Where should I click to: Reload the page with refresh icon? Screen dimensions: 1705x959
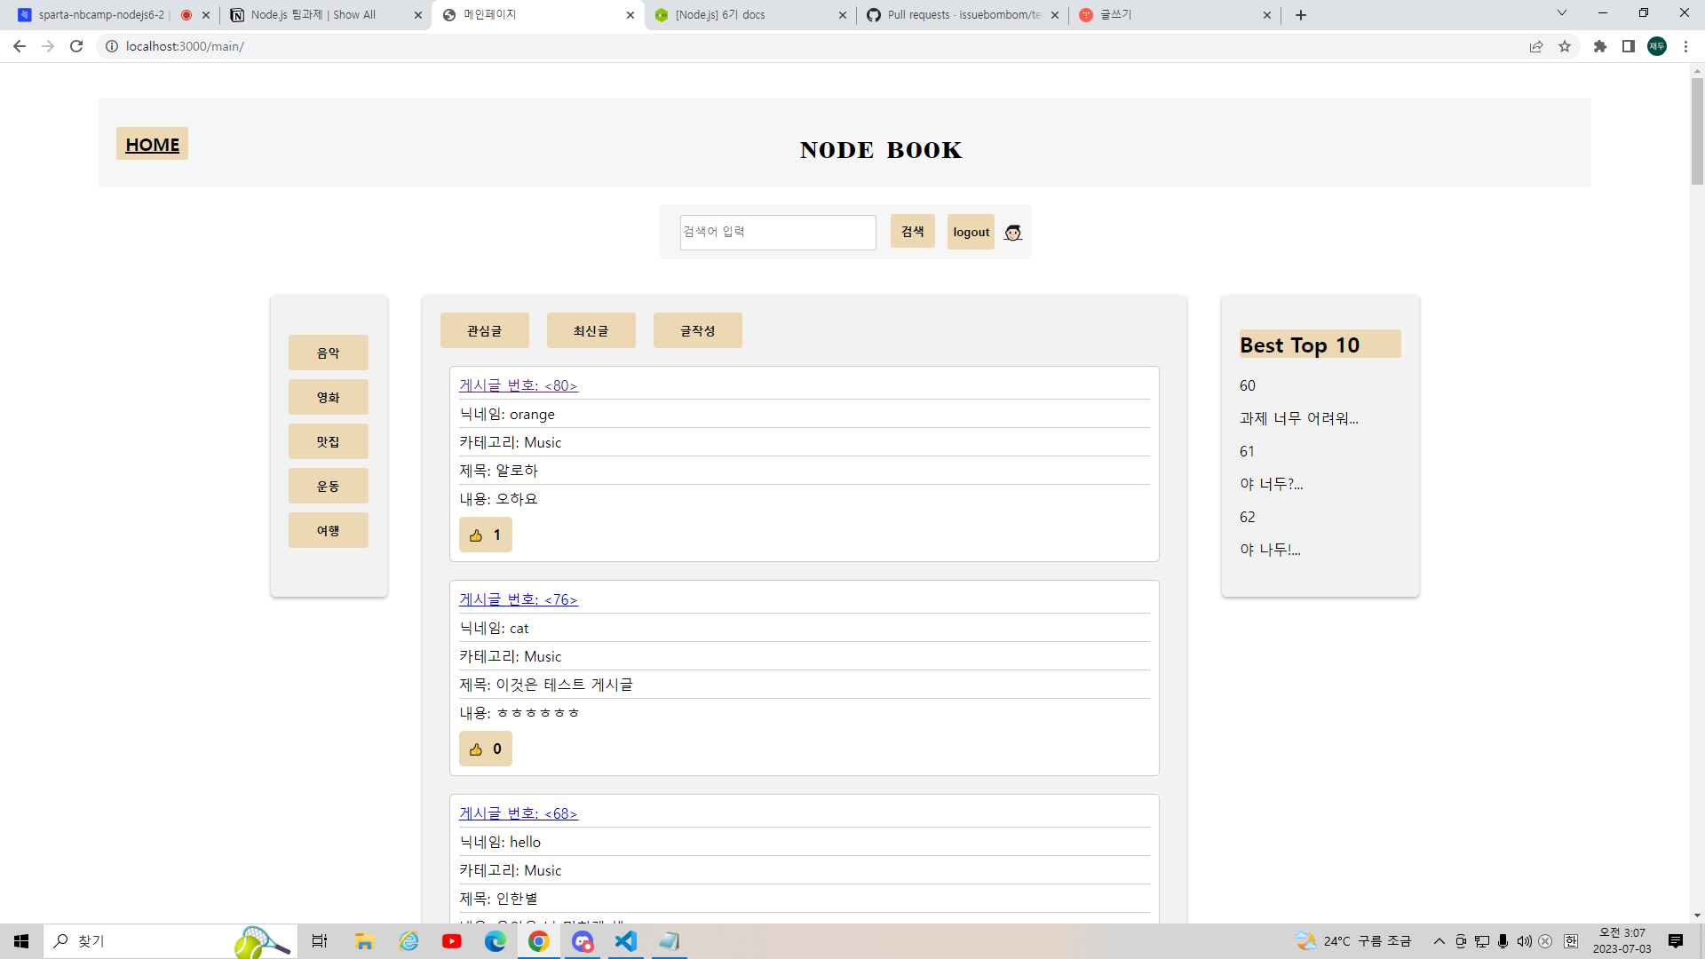pos(76,46)
